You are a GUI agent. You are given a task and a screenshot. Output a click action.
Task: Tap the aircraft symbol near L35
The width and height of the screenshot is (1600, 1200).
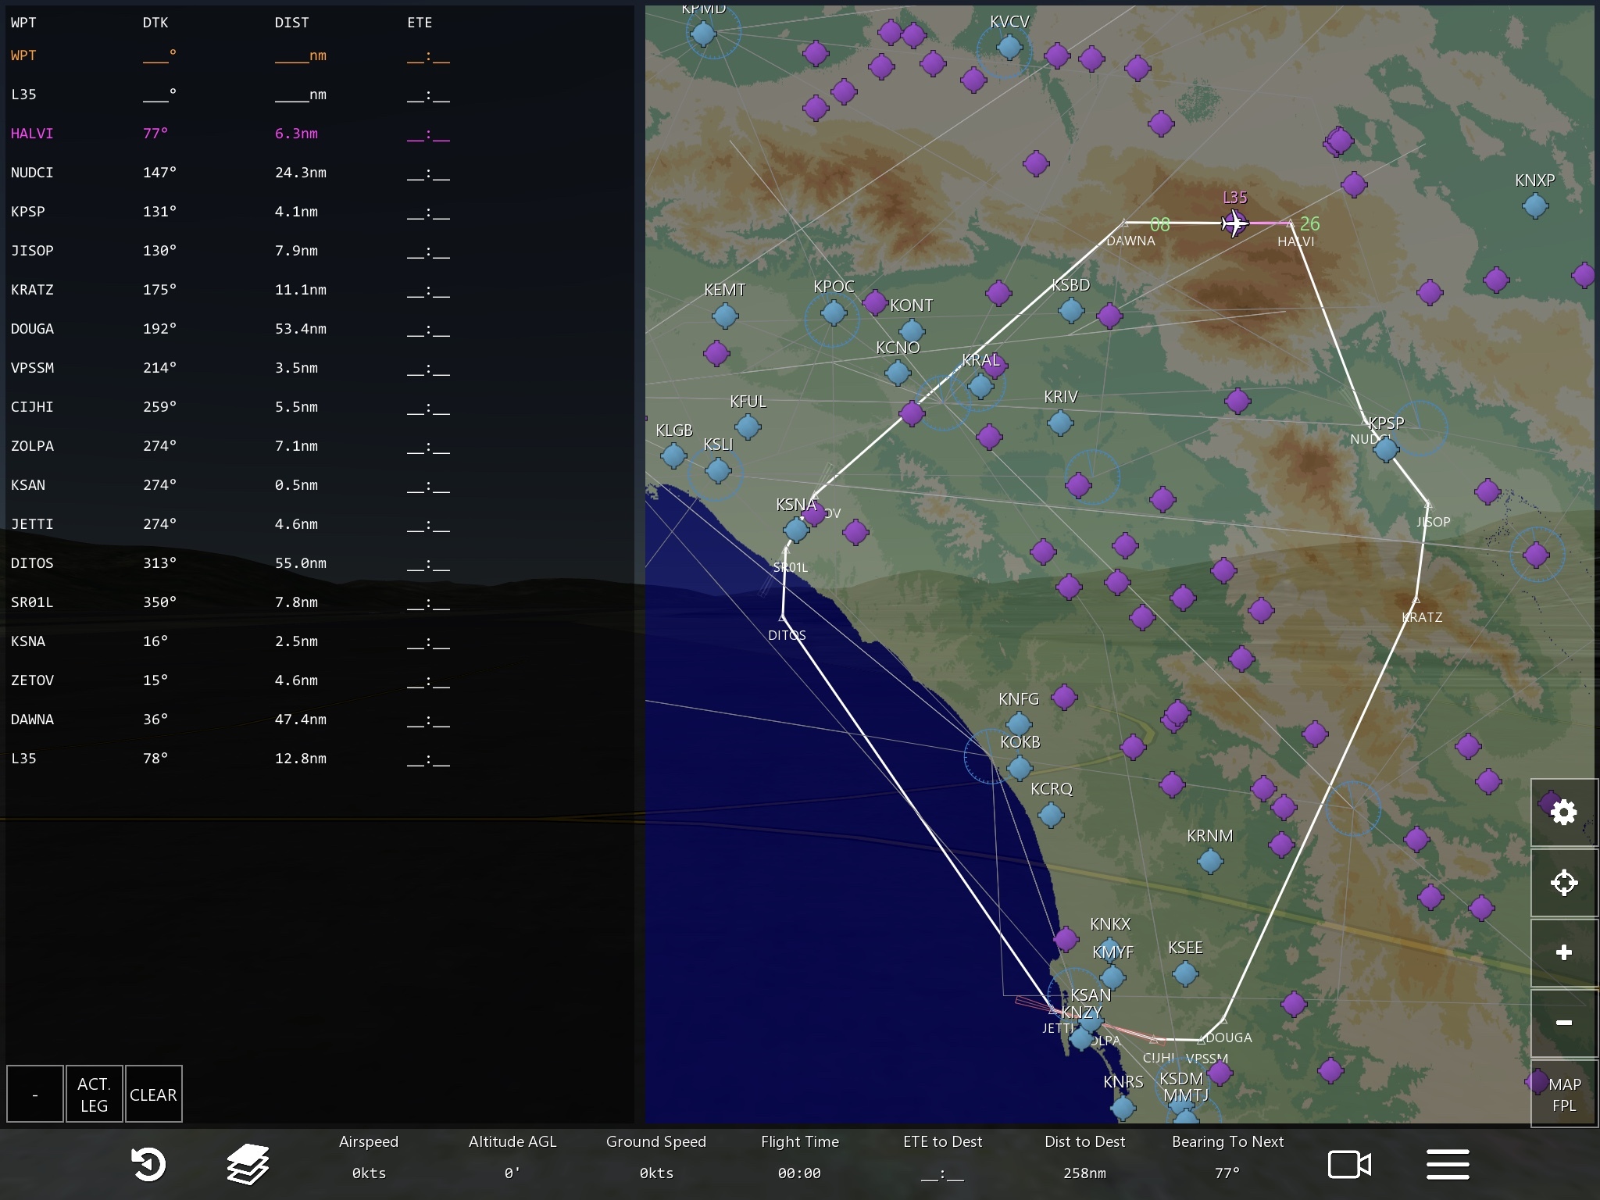click(1234, 223)
